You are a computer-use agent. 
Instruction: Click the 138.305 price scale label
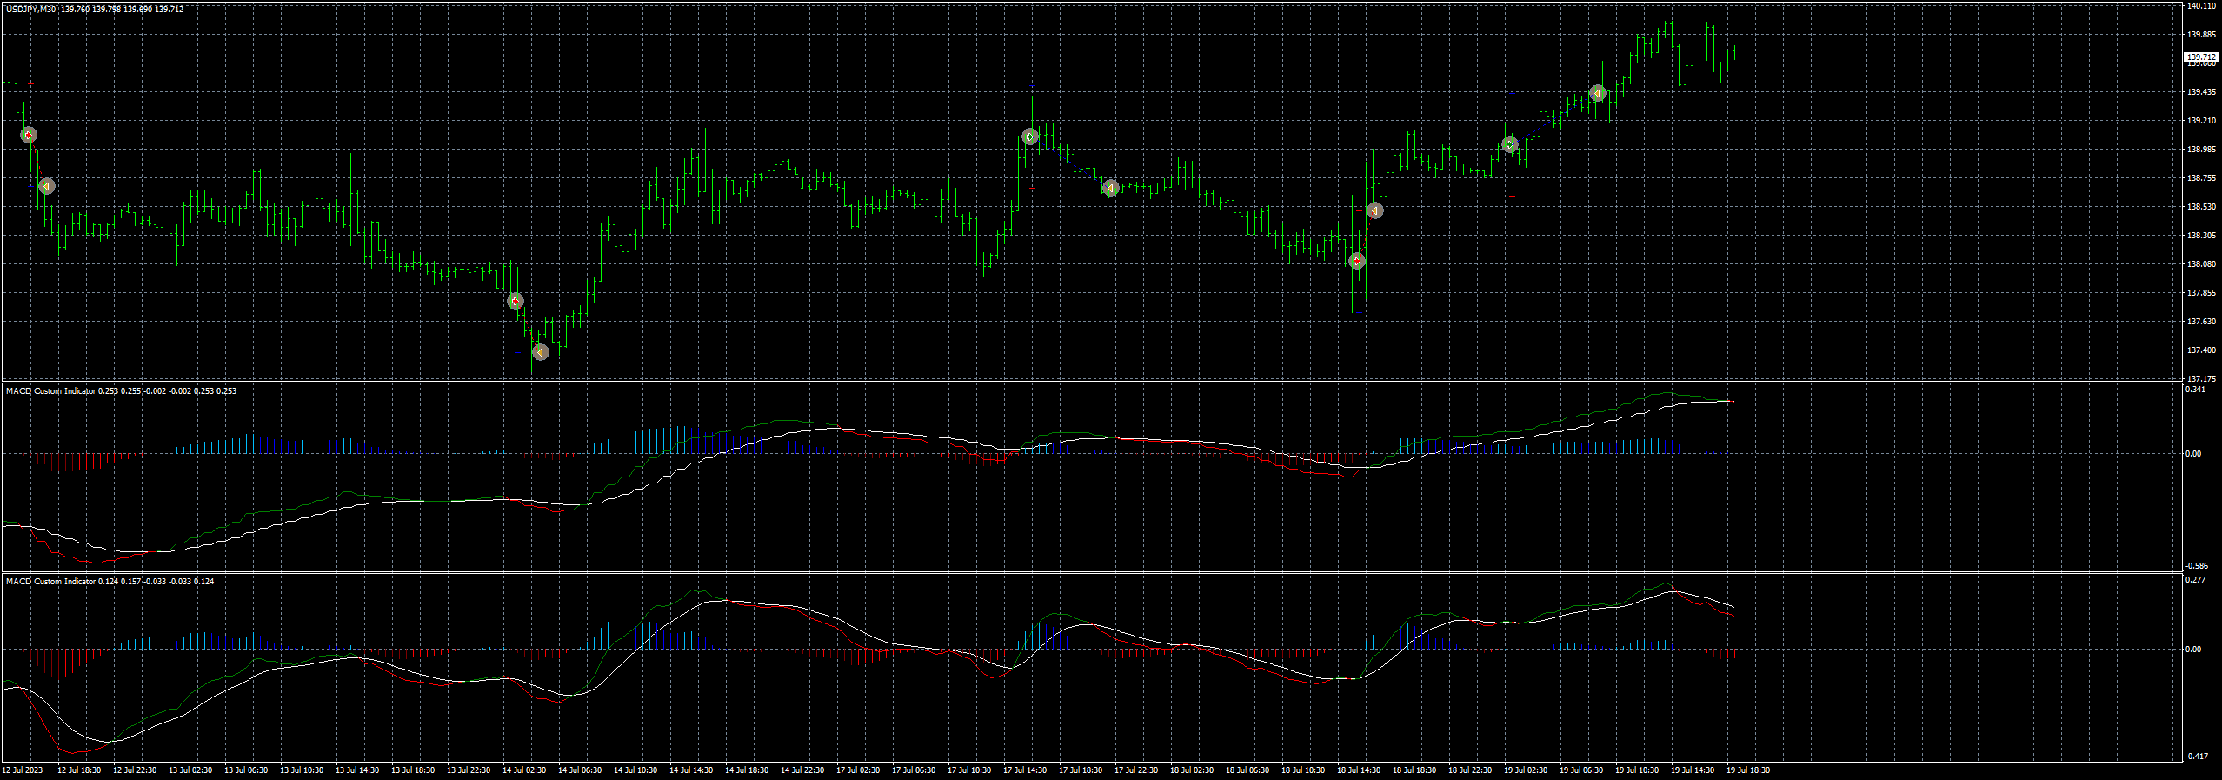pyautogui.click(x=2200, y=236)
